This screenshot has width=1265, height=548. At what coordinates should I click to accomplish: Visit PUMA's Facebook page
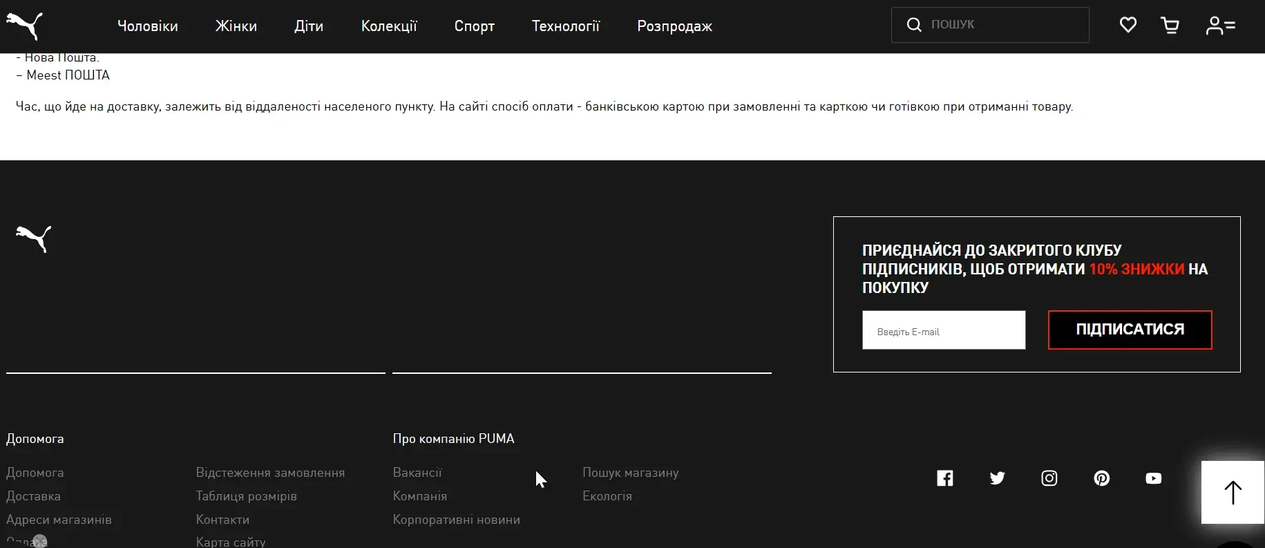coord(944,478)
